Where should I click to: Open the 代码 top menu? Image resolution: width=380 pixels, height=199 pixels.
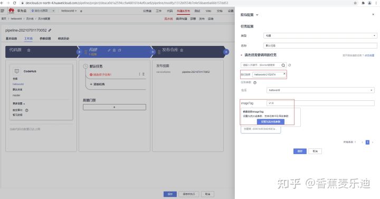(x=169, y=11)
